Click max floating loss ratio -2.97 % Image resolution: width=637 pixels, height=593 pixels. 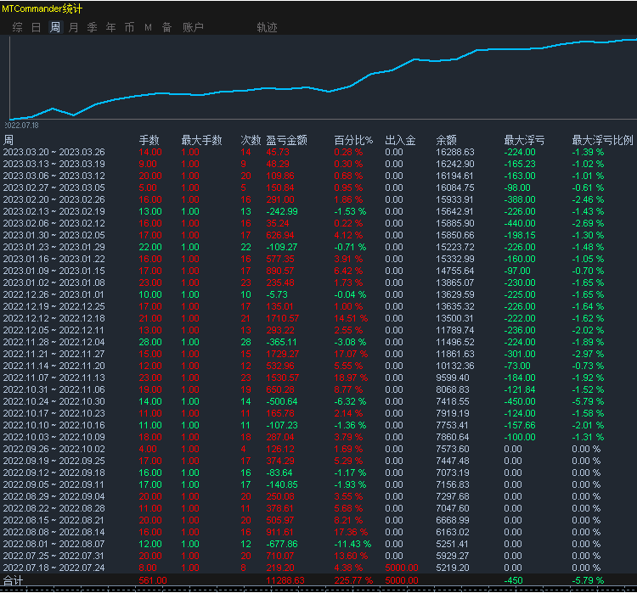[588, 354]
